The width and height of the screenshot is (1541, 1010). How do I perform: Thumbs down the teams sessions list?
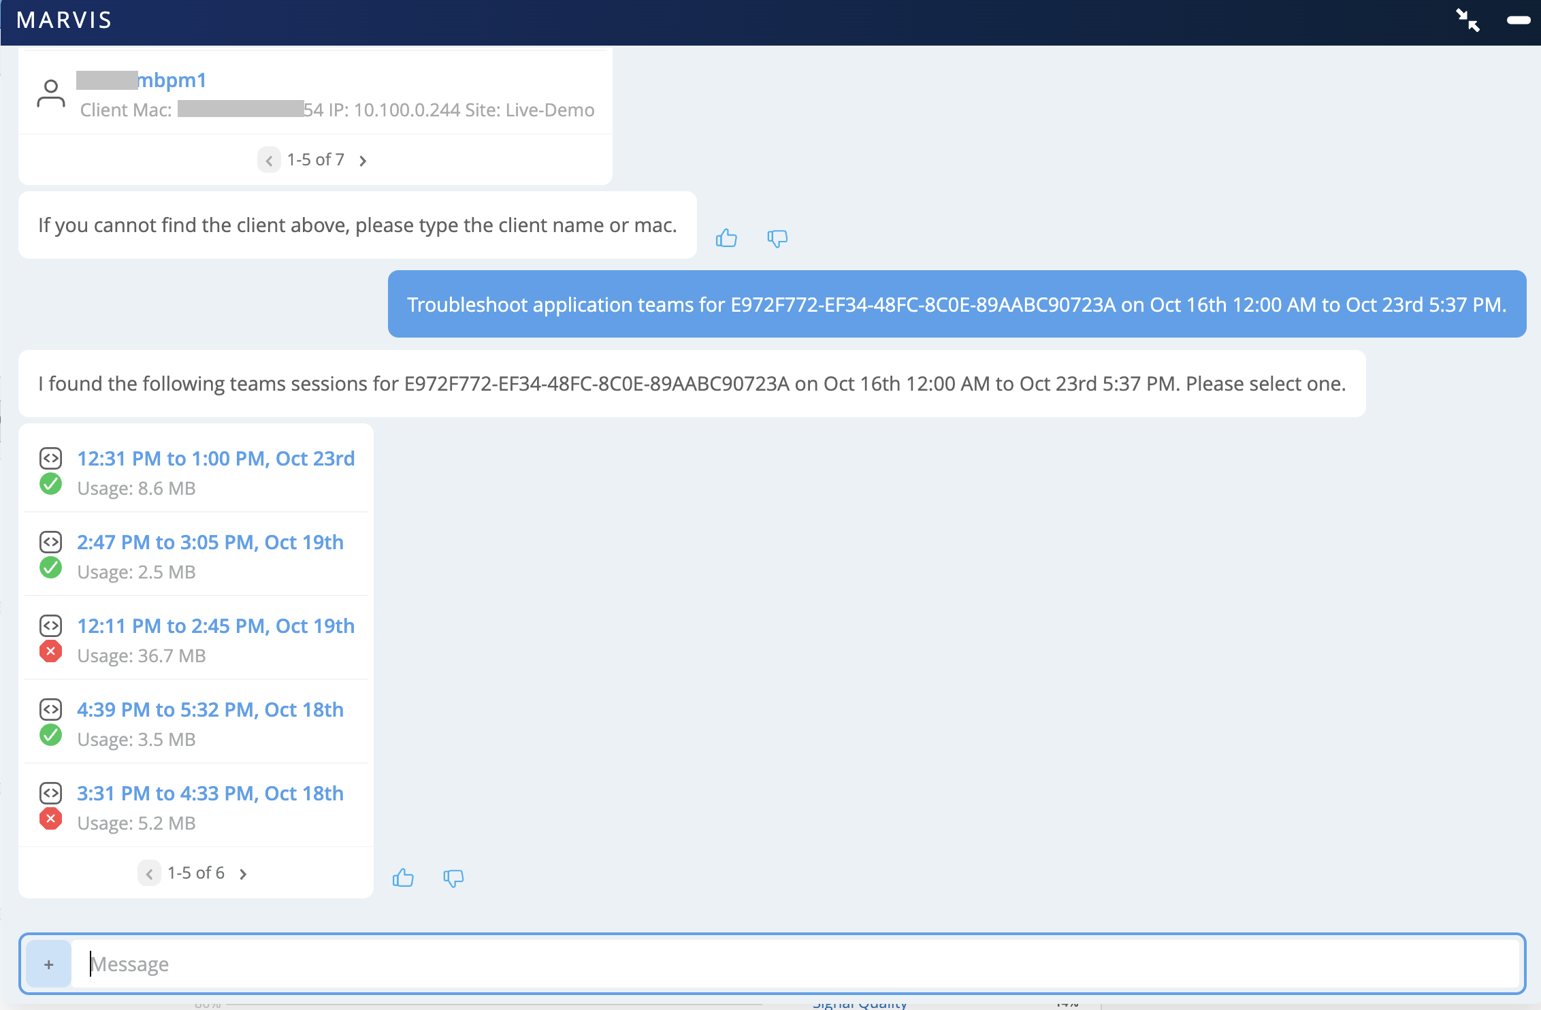pyautogui.click(x=453, y=878)
